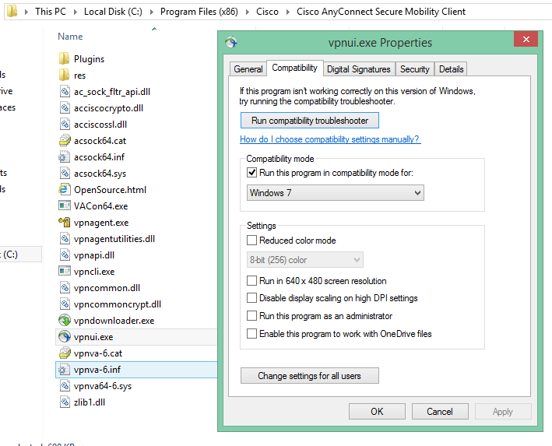Screen dimensions: 552x446
Task: Click the vpncommon.dll file icon
Action: pos(64,287)
